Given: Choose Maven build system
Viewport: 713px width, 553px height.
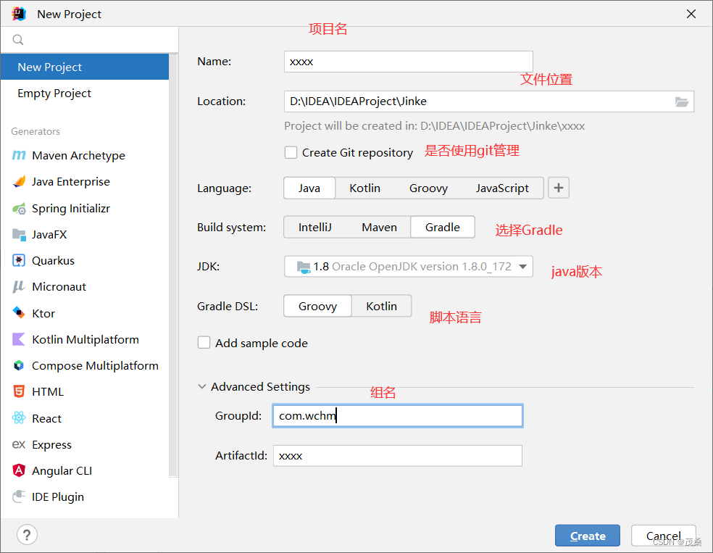Looking at the screenshot, I should point(379,227).
